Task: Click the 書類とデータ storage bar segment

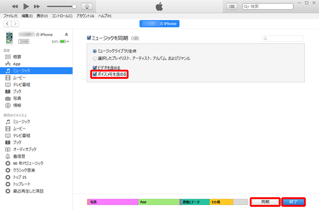Action: pos(195,202)
